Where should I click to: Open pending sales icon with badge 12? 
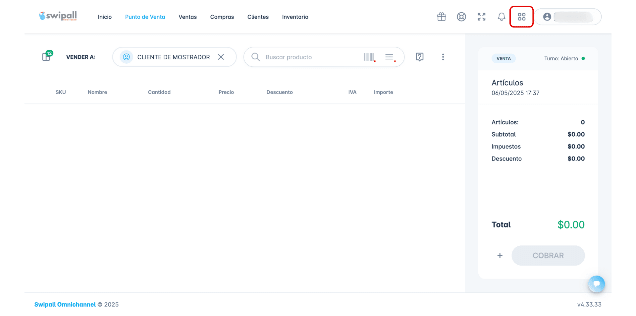[x=47, y=56]
